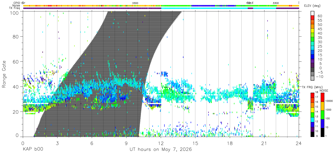This screenshot has height=155, width=336.
Task: Click the red top swatch in the NOISE legend
Action: point(322,97)
